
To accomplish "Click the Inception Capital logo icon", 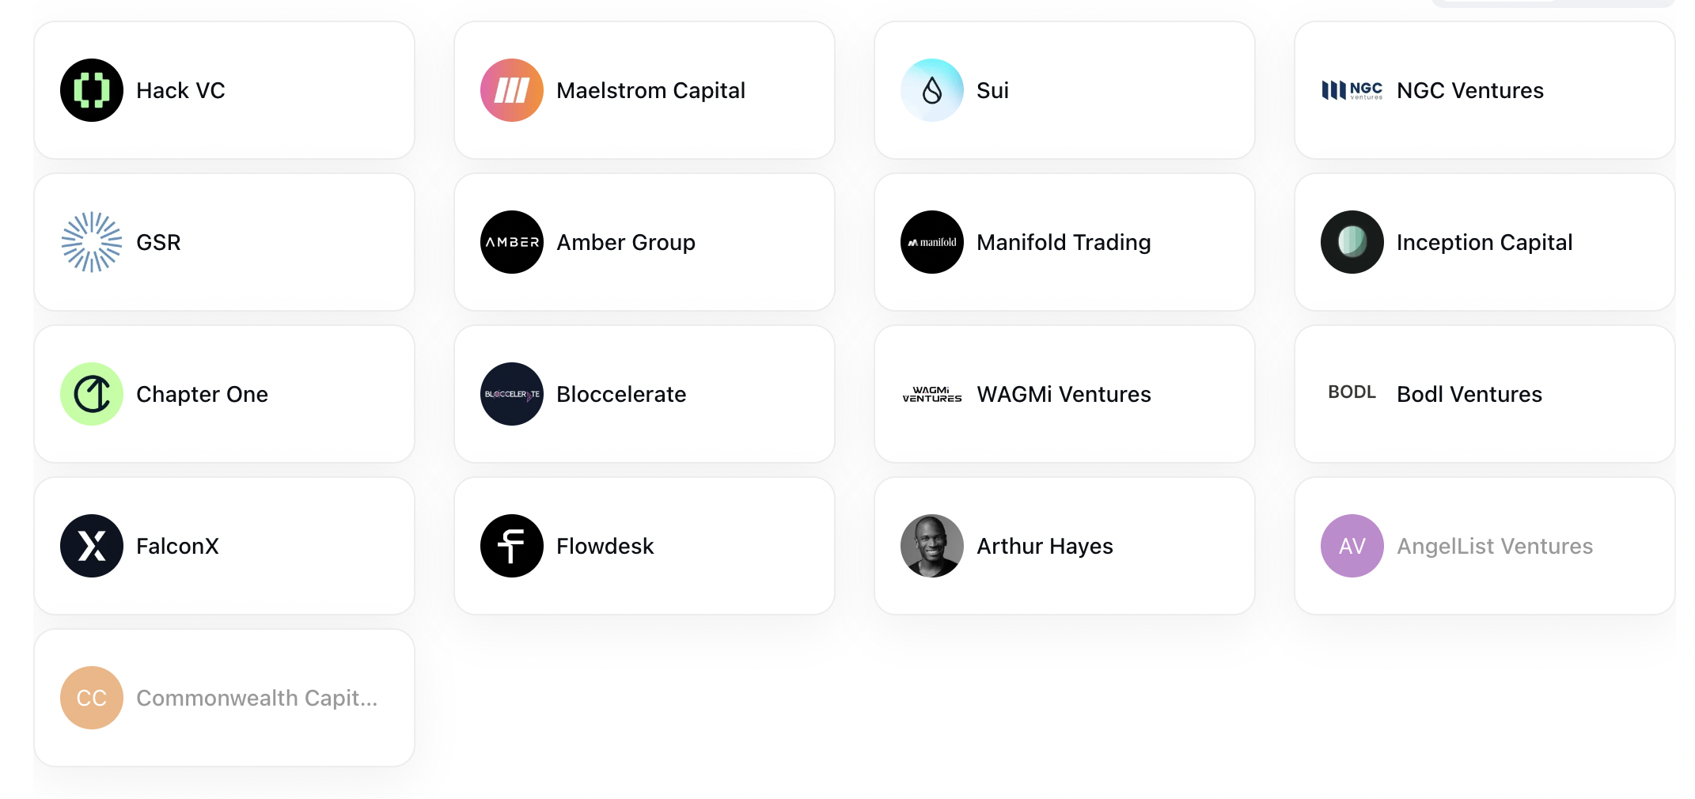I will (x=1352, y=242).
